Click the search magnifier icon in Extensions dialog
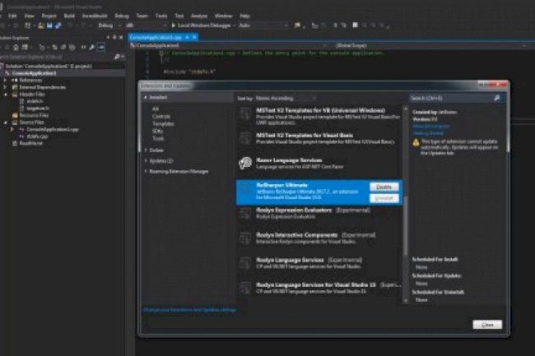Viewport: 535px width, 356px height. (x=496, y=97)
